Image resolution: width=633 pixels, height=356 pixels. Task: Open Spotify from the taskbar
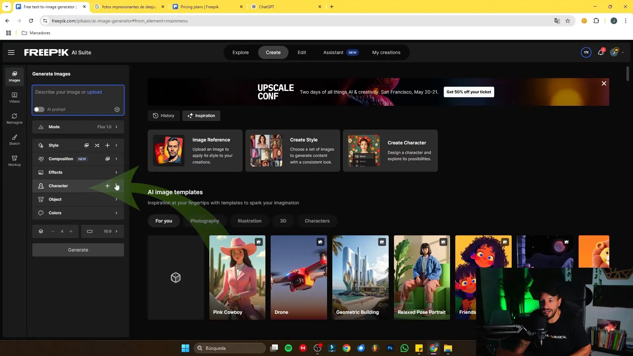288,348
